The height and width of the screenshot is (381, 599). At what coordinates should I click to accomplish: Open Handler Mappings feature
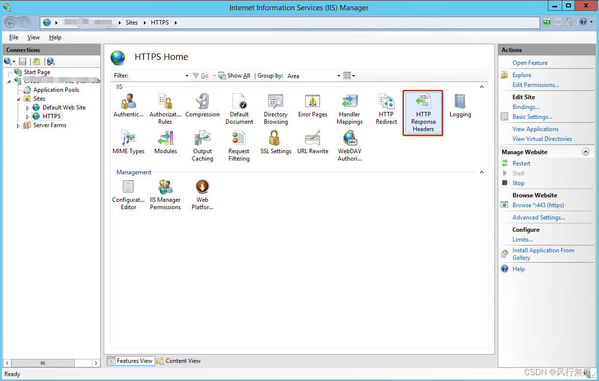[x=349, y=109]
